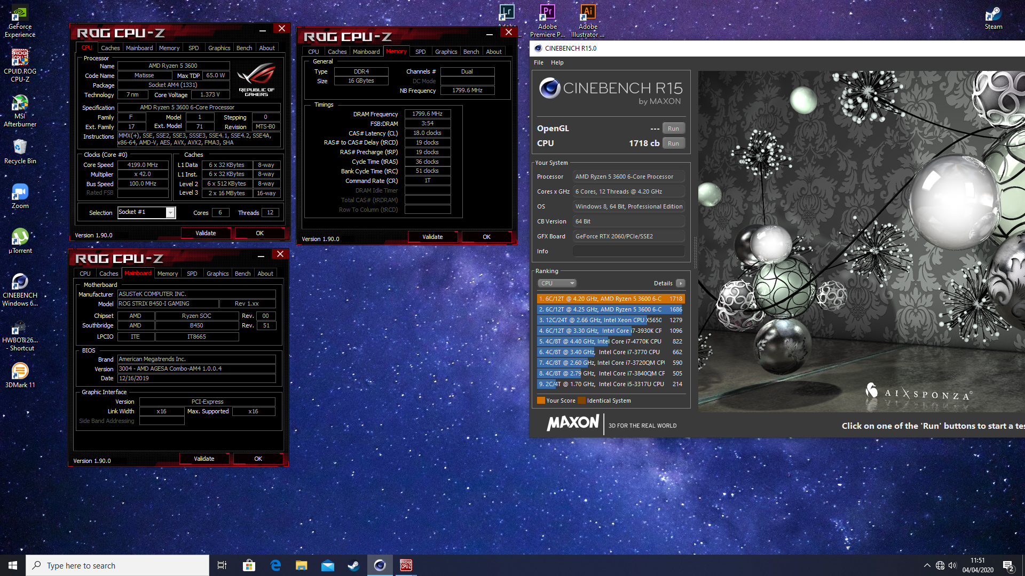
Task: Run the OpenGL benchmark
Action: pos(673,129)
